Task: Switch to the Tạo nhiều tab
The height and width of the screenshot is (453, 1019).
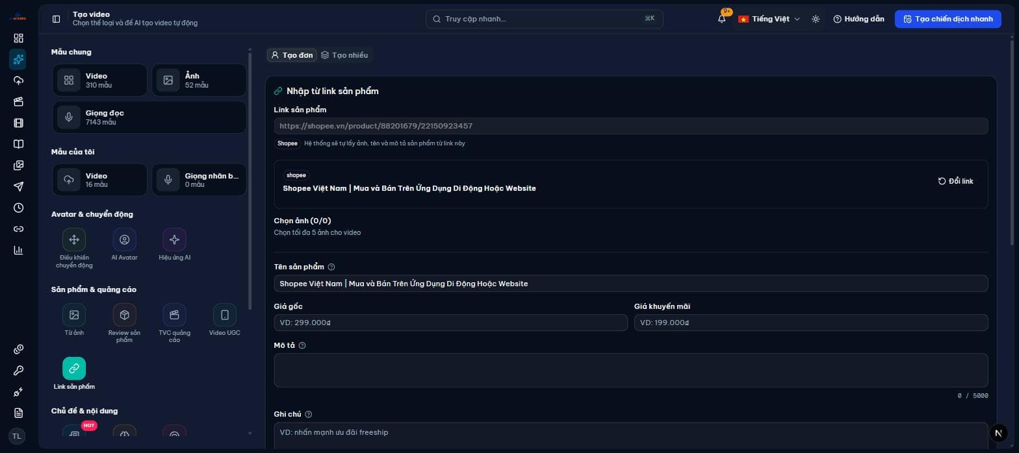Action: (344, 55)
